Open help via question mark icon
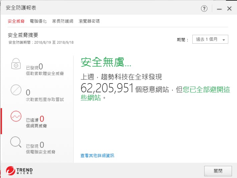 tap(204, 9)
